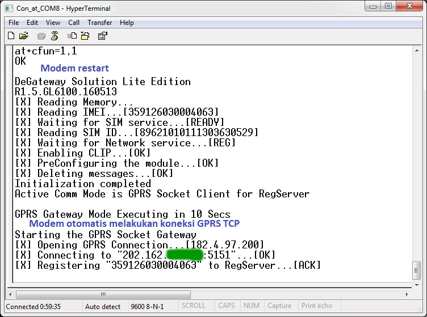The image size is (427, 317).
Task: Click the New connection toolbar icon
Action: [11, 36]
